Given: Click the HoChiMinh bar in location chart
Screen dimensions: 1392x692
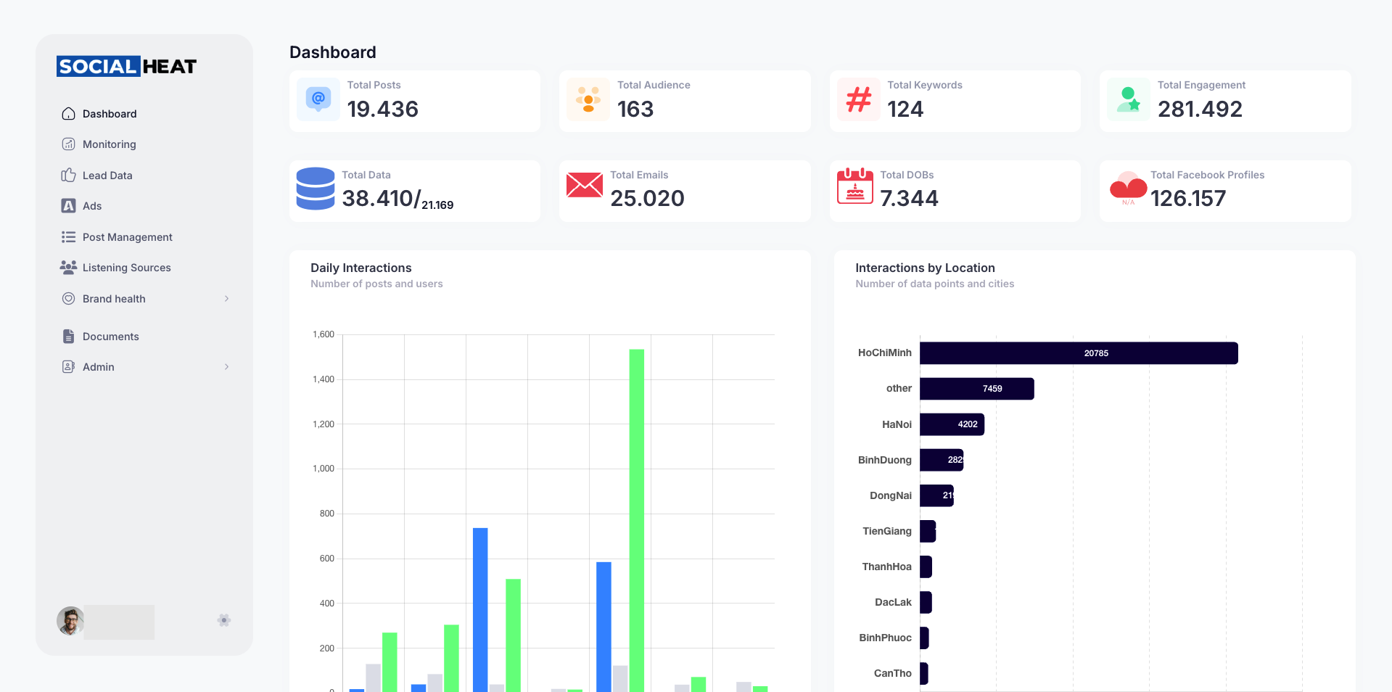Looking at the screenshot, I should coord(1078,353).
